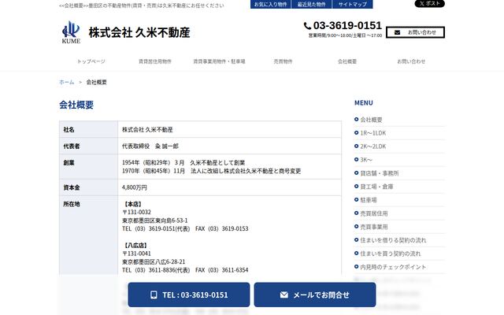Go to トップページ in navigation
Screen dimensions: 504x315
click(91, 61)
